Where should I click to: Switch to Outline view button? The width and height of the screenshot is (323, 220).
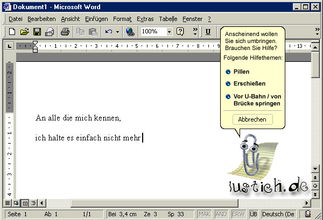coord(33,203)
